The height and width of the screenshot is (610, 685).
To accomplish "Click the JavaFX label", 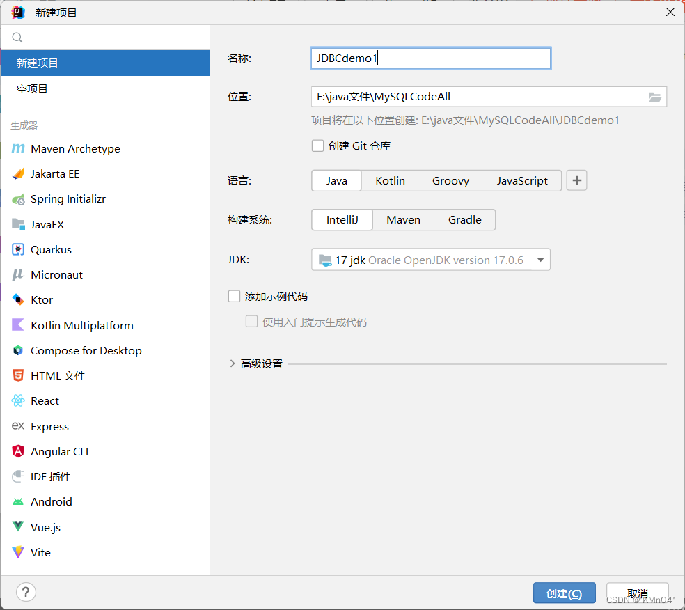I will click(x=47, y=225).
